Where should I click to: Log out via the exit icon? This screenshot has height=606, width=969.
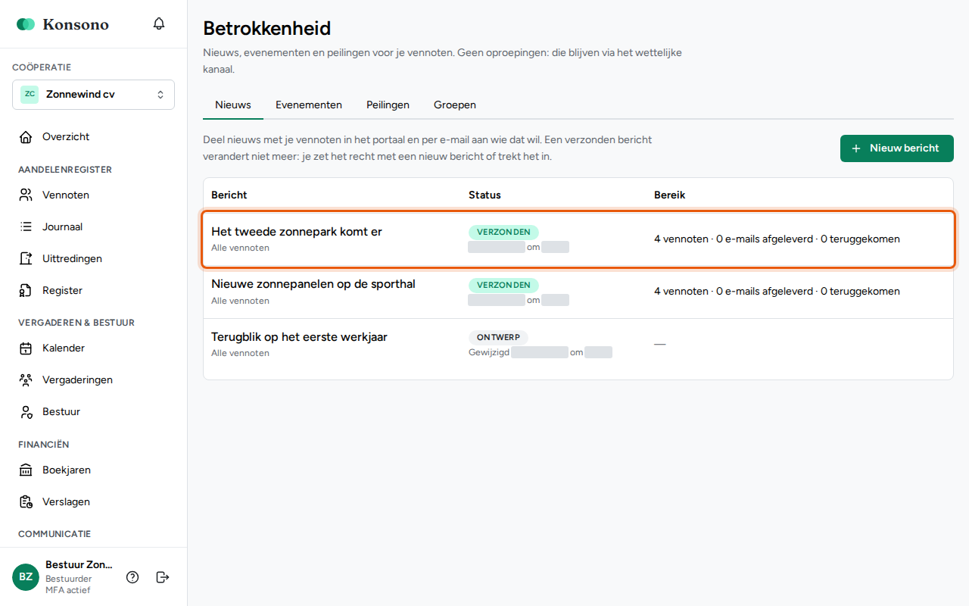pos(162,577)
